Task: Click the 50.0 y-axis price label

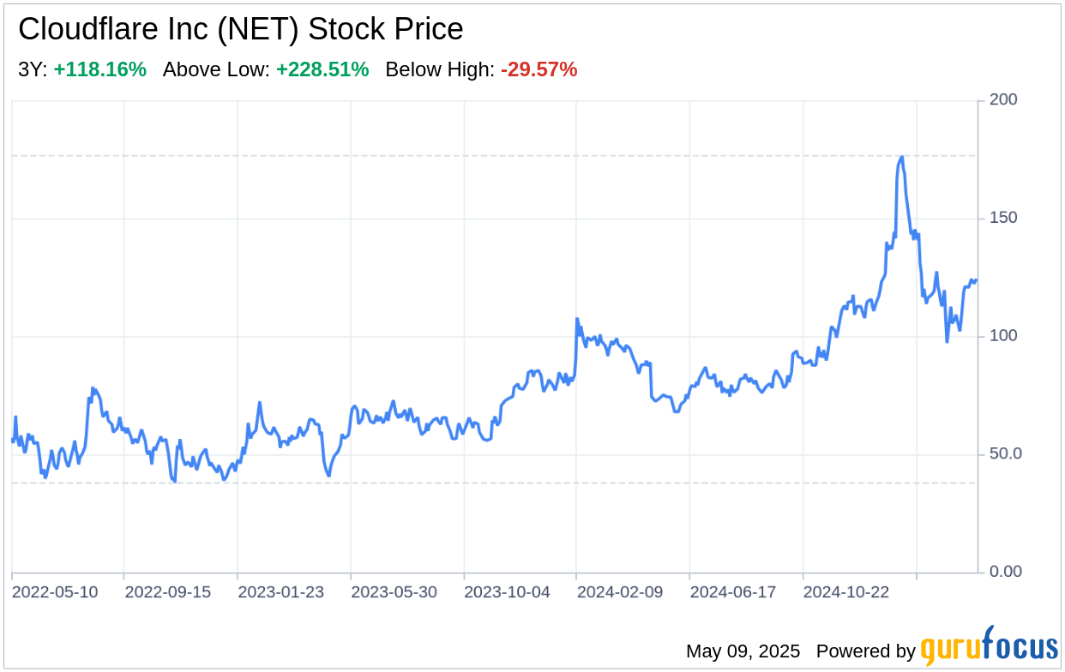Action: [x=1006, y=453]
